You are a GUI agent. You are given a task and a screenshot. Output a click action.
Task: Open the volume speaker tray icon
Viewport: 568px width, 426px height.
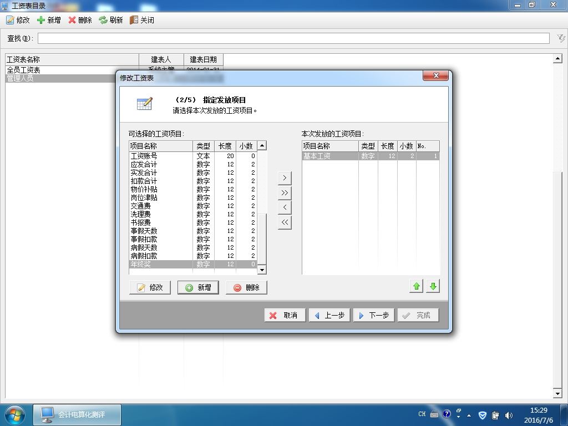(509, 415)
